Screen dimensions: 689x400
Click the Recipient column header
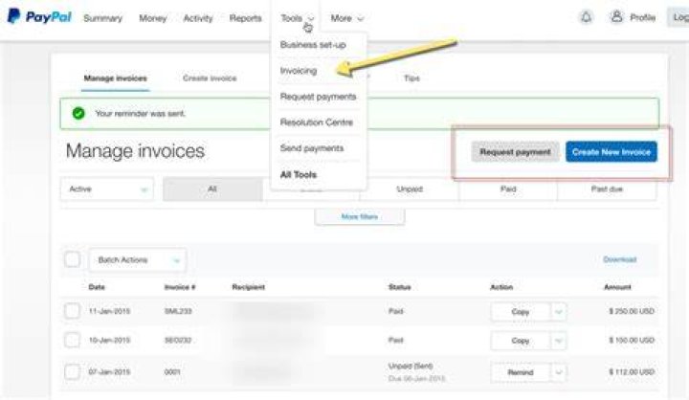(x=248, y=287)
